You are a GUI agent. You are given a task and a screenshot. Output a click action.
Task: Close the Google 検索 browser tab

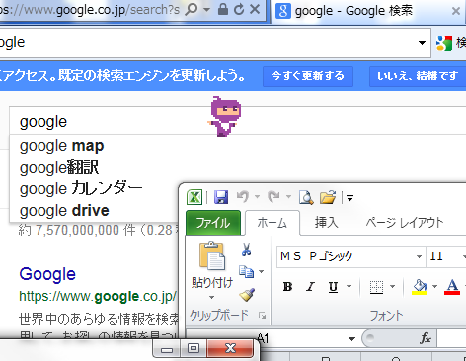click(x=456, y=11)
